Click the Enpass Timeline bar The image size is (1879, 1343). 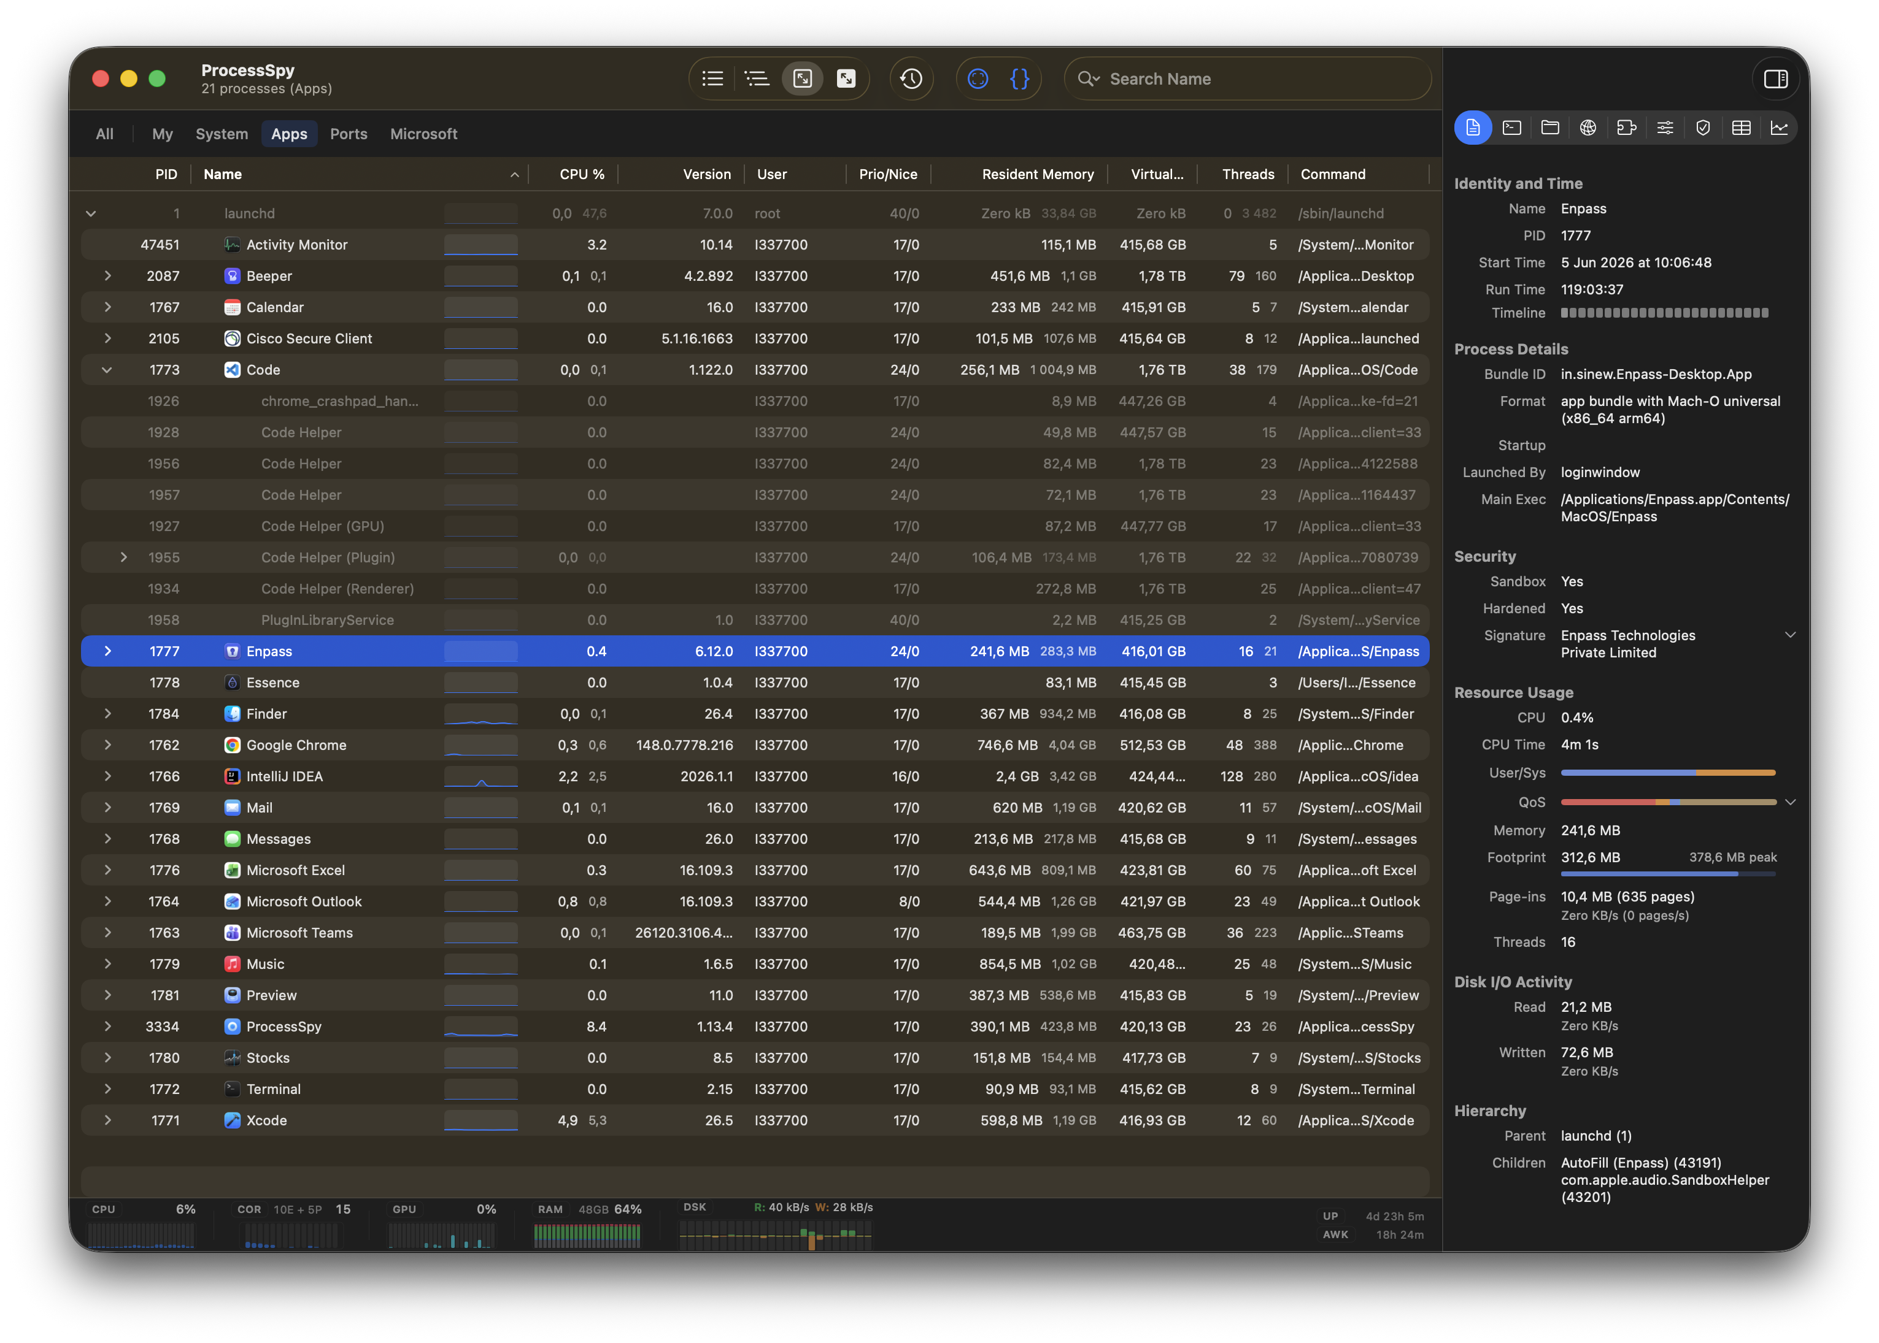click(x=1664, y=313)
